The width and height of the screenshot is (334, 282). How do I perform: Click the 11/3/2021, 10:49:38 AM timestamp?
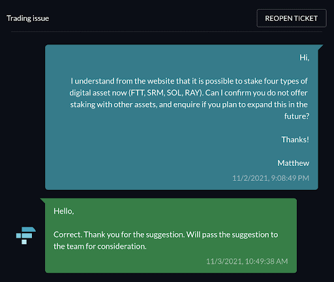[247, 261]
